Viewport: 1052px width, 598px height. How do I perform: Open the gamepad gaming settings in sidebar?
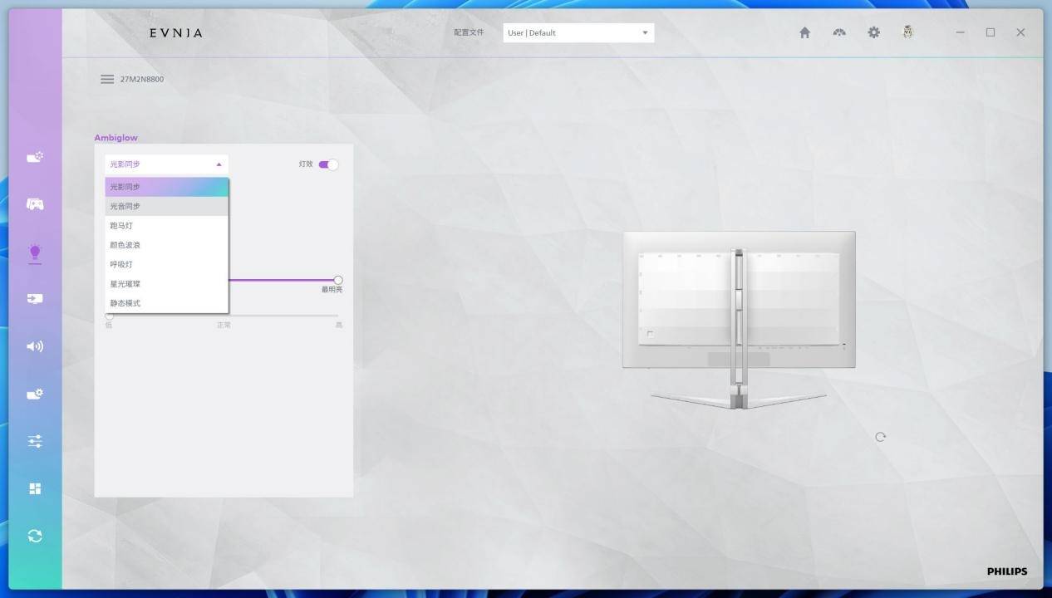point(35,204)
